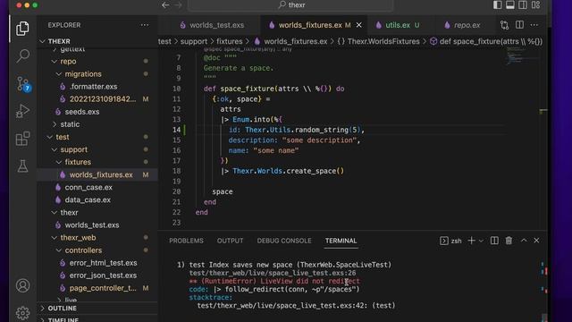Open editor more actions ellipsis
572x322 pixels.
(x=534, y=25)
